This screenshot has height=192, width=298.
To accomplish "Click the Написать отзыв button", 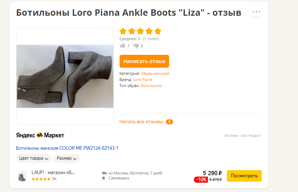I will coord(144,61).
